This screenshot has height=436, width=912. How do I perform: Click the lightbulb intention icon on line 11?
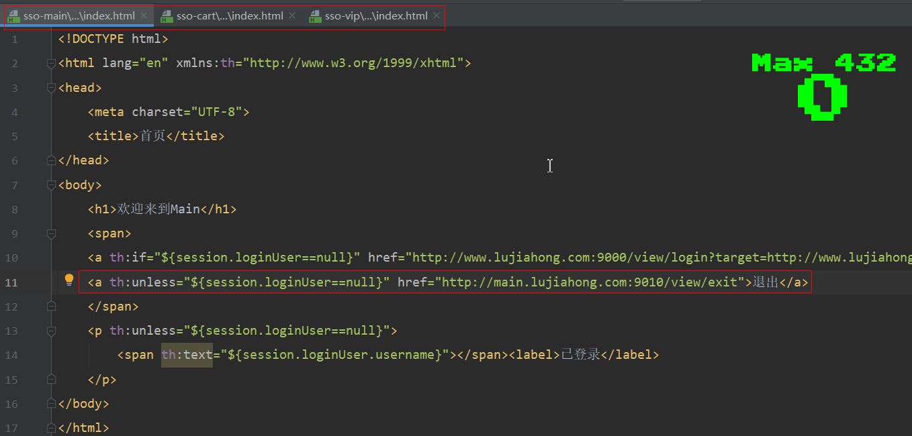pyautogui.click(x=69, y=280)
